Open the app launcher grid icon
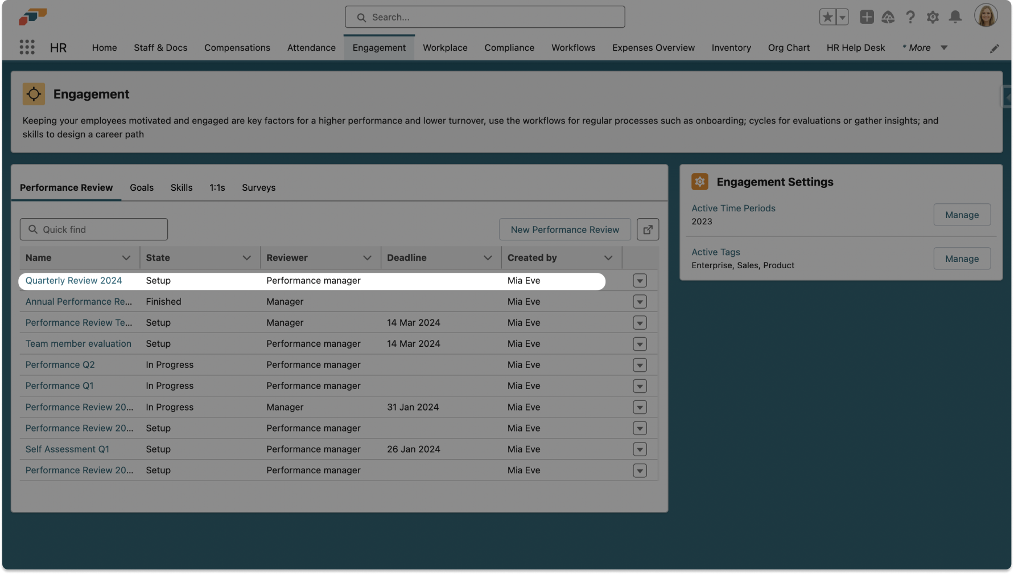This screenshot has width=1014, height=574. point(27,47)
